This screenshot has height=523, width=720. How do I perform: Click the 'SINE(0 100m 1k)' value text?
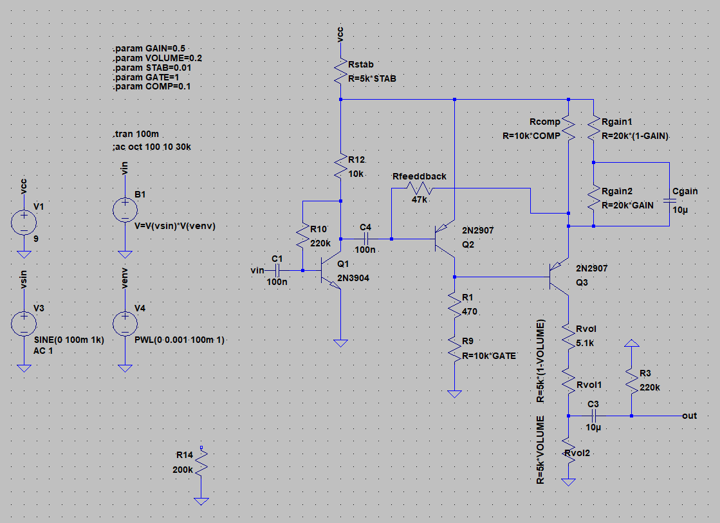(69, 340)
